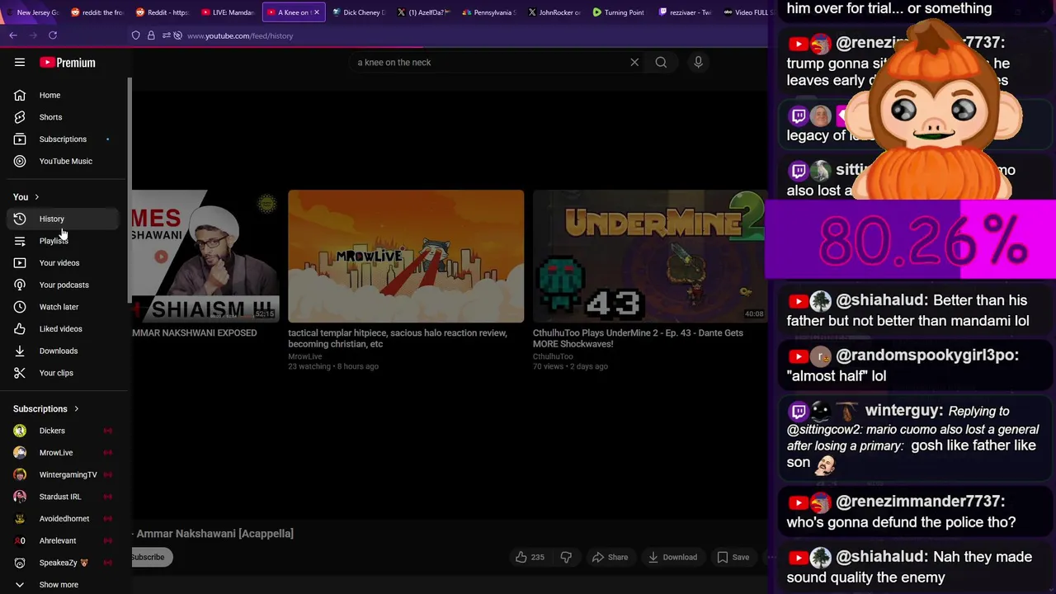Viewport: 1056px width, 594px height.
Task: Click the magnifier search icon
Action: [x=661, y=62]
